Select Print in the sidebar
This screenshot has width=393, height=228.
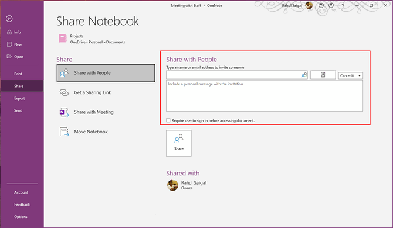[18, 74]
